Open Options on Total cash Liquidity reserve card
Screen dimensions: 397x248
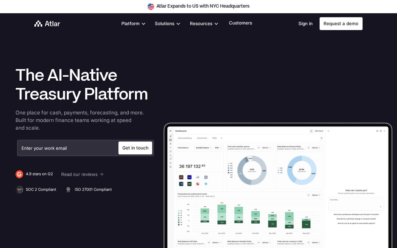[x=266, y=148]
